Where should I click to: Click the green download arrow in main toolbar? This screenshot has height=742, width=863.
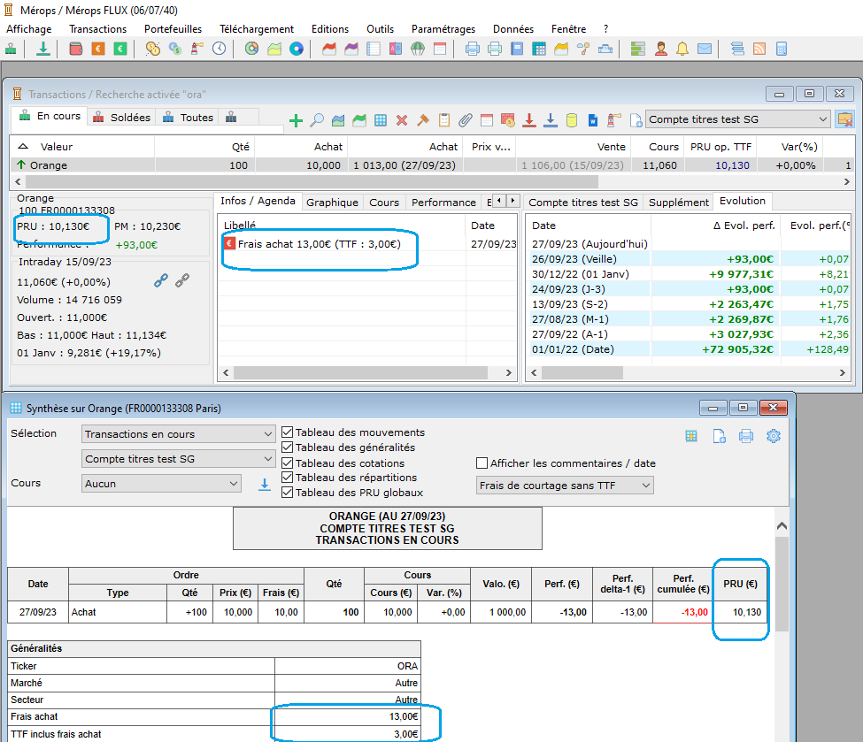pyautogui.click(x=43, y=49)
